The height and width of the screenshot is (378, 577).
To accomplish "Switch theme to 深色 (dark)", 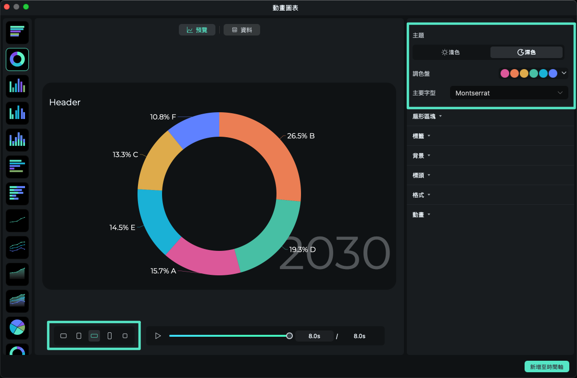I will pyautogui.click(x=526, y=52).
